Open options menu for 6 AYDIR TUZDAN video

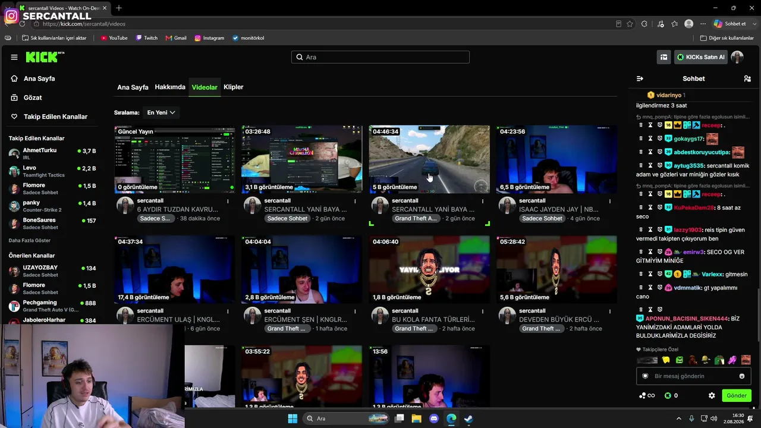pyautogui.click(x=228, y=201)
